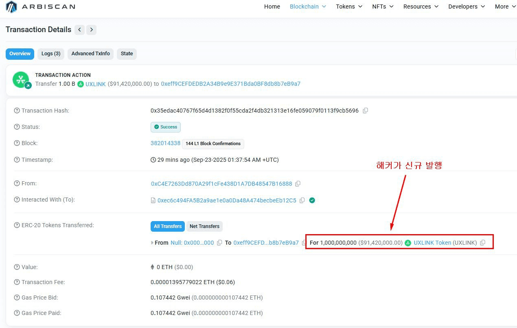Click the Gas Price Paid value
The image size is (517, 328).
click(x=207, y=313)
